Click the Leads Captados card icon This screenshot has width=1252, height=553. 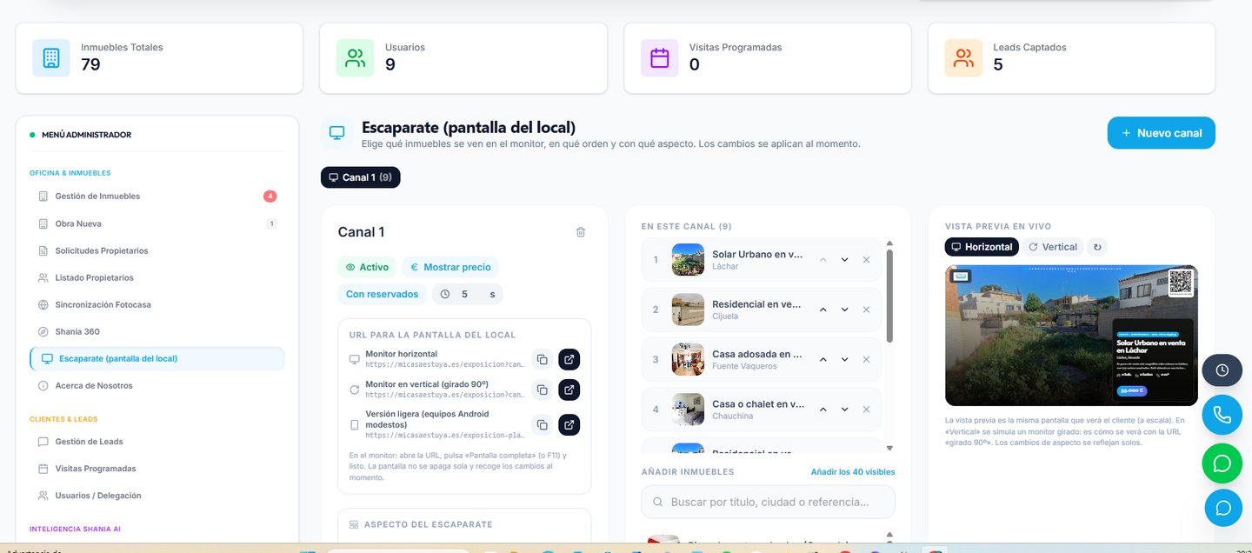coord(964,57)
